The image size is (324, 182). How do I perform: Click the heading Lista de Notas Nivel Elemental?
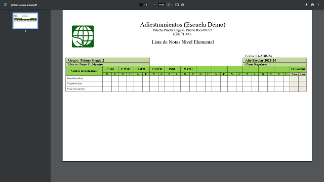pyautogui.click(x=183, y=42)
